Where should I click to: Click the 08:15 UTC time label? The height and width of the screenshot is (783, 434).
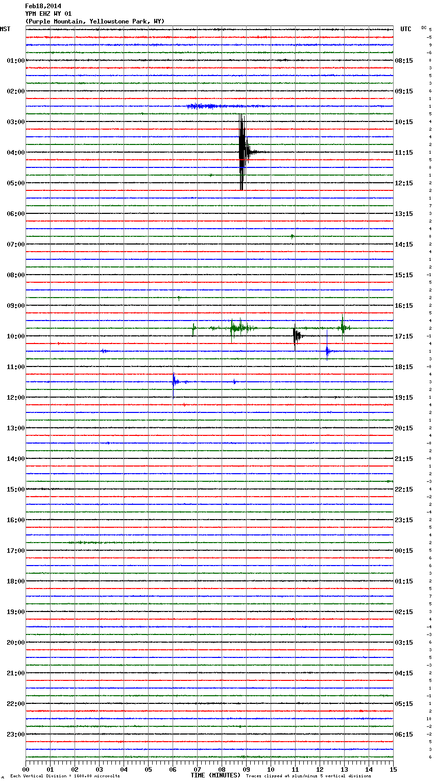(404, 61)
